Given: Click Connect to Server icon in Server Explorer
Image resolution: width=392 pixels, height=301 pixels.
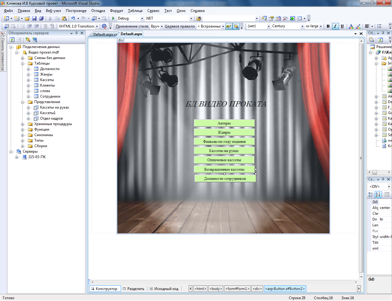Looking at the screenshot, I should point(35,40).
